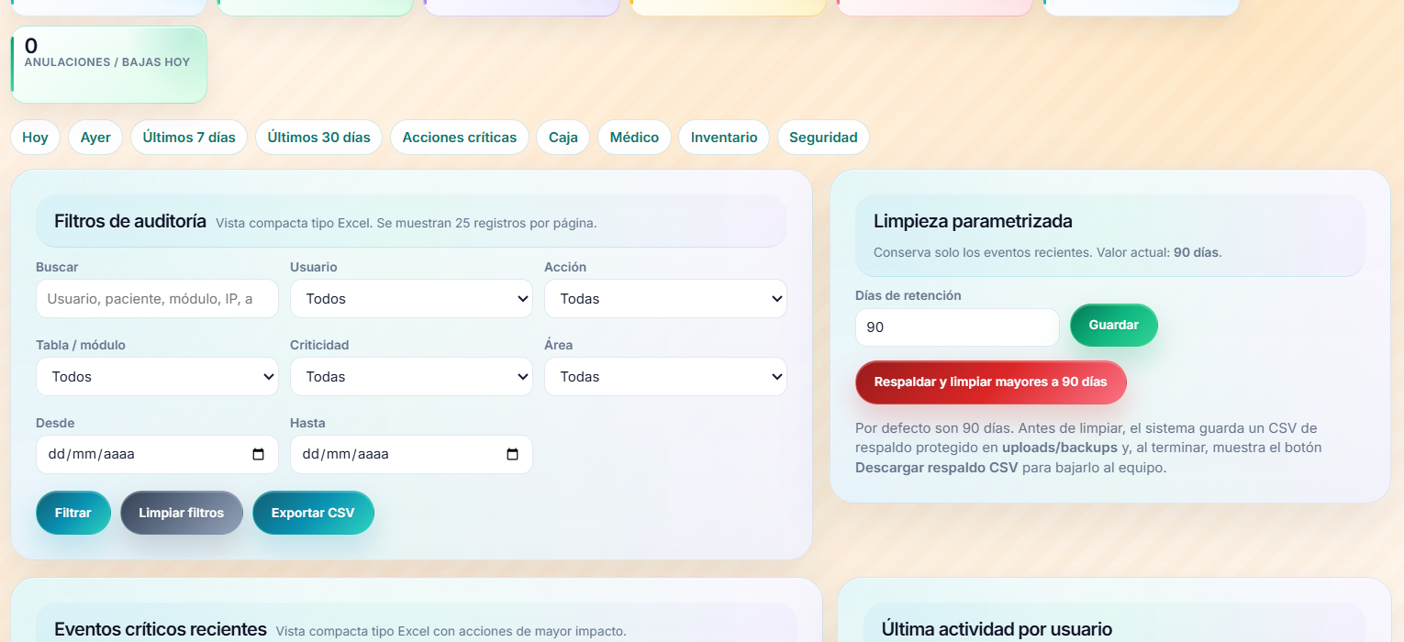Open the Acción dropdown

[x=665, y=299]
